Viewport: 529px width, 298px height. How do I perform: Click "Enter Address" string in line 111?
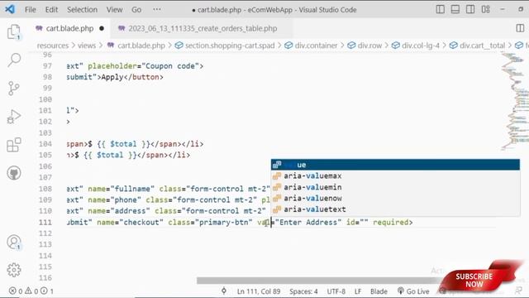point(308,223)
